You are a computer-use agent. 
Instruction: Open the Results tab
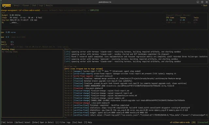[x=49, y=6]
